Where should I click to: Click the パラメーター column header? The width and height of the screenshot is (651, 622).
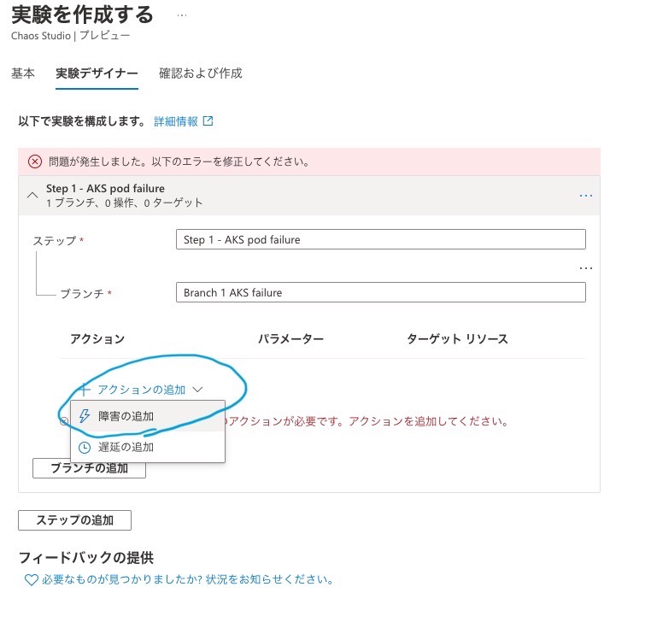(290, 339)
